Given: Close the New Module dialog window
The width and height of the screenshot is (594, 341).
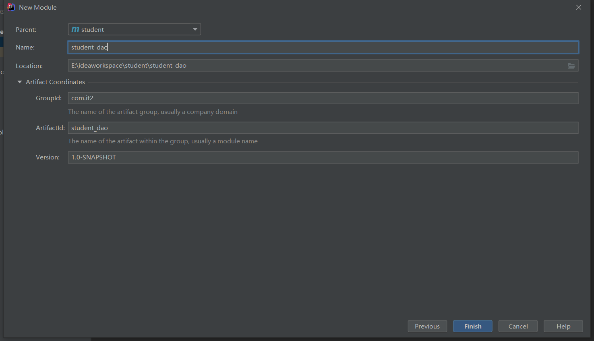Looking at the screenshot, I should click(x=579, y=7).
